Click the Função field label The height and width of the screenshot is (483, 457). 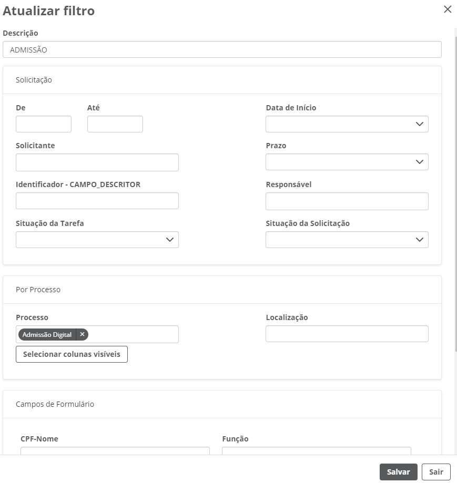[x=235, y=439]
